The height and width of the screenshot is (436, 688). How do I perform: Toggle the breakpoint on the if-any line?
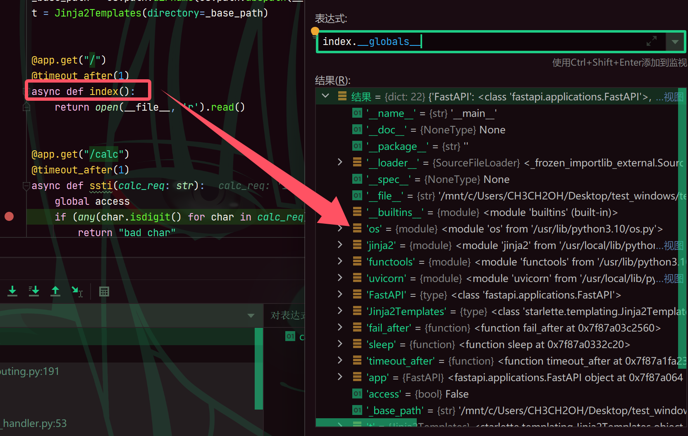pos(9,216)
